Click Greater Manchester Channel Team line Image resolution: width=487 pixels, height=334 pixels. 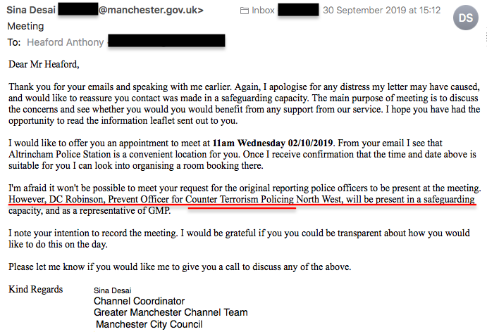171,312
